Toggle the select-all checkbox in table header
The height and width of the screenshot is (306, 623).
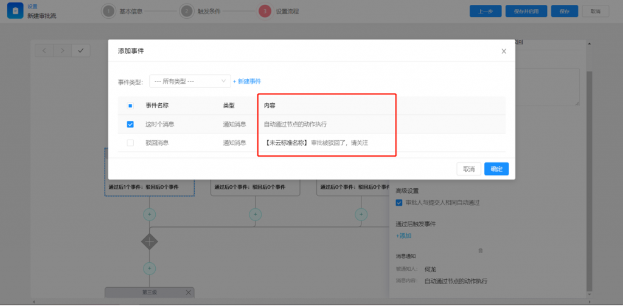(130, 106)
